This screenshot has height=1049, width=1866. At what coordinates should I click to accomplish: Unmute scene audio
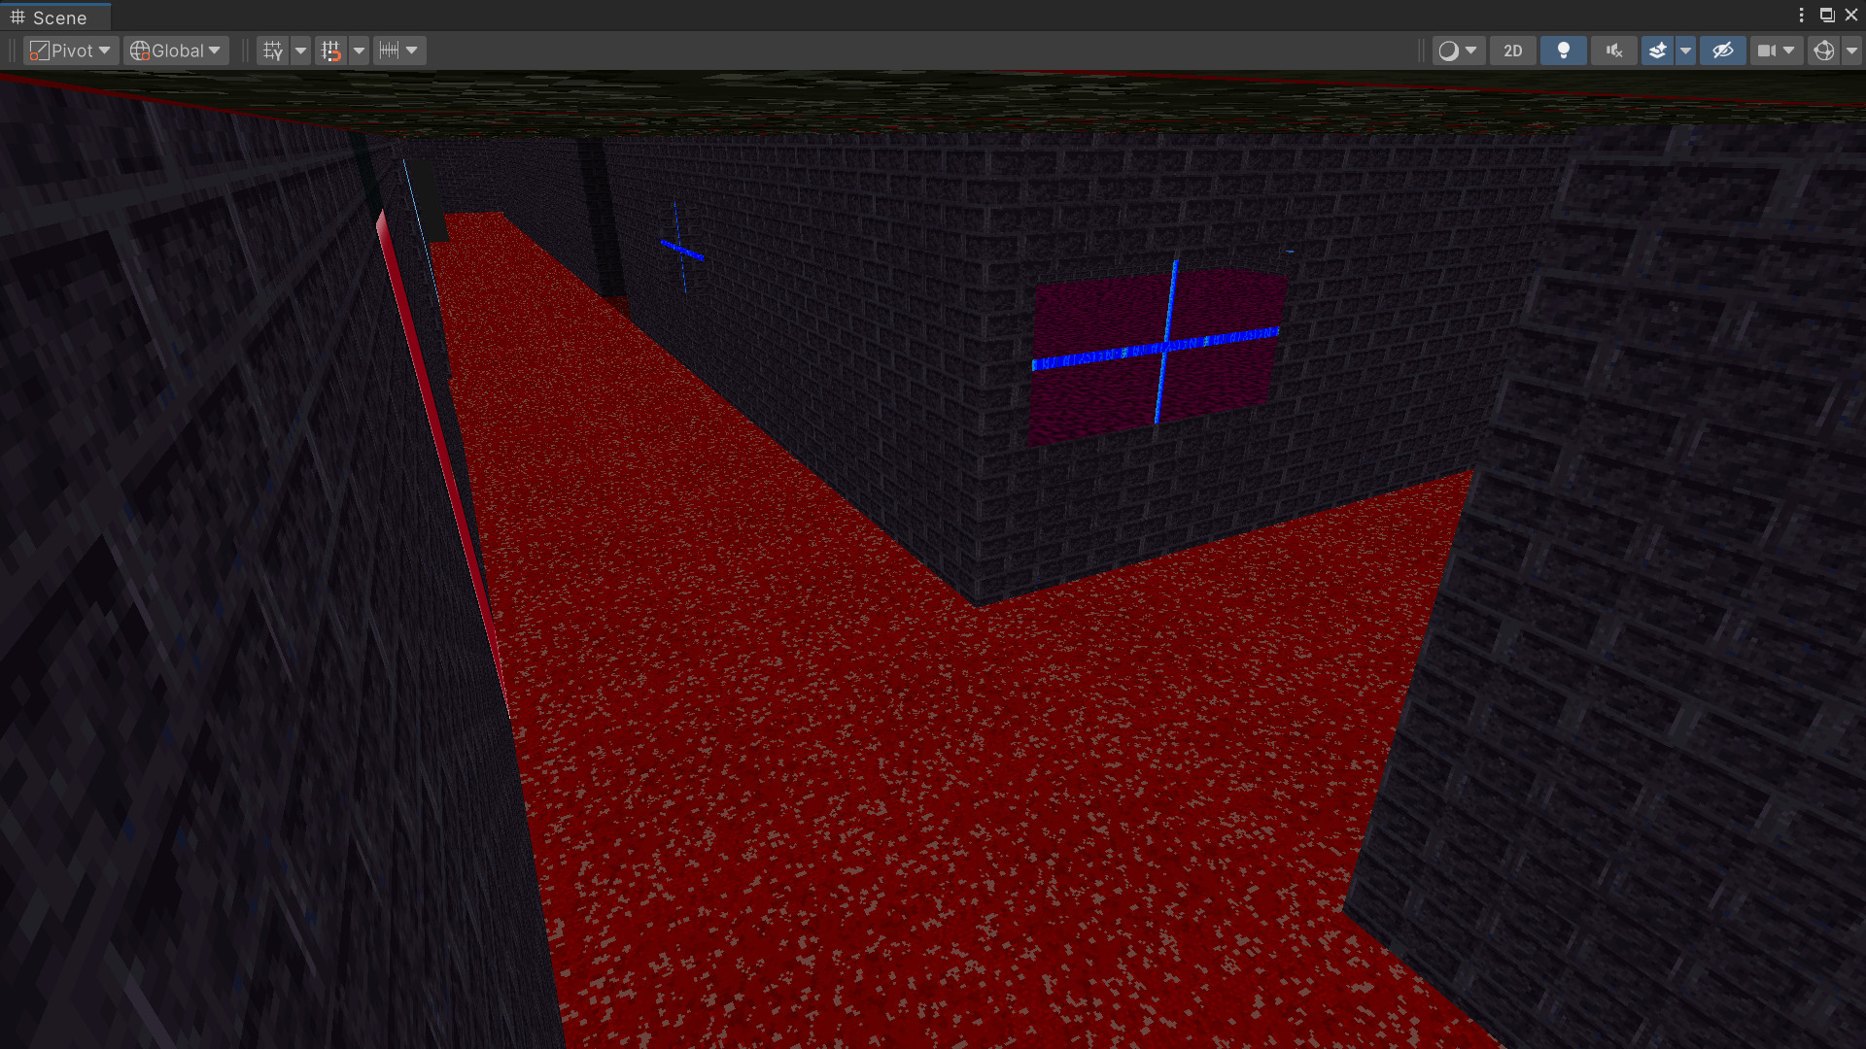[x=1613, y=50]
